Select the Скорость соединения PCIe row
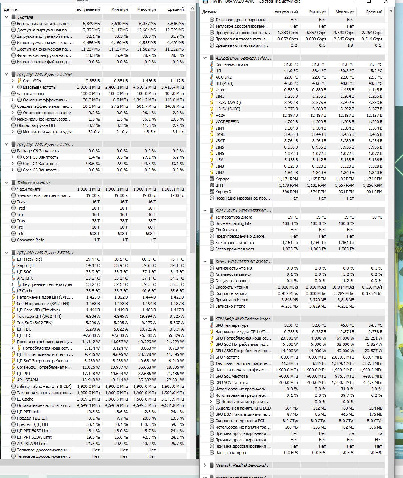This screenshot has height=478, width=403. point(293,421)
